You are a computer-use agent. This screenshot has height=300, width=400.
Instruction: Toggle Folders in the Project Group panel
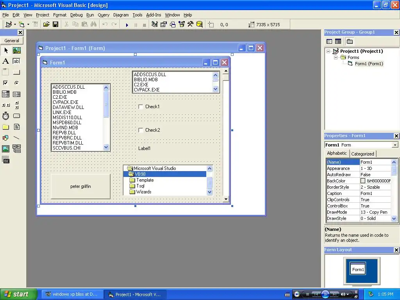pos(350,41)
